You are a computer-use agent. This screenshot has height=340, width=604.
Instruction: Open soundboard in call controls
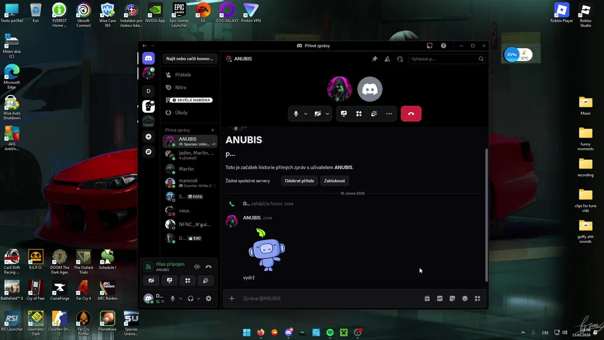(x=374, y=114)
